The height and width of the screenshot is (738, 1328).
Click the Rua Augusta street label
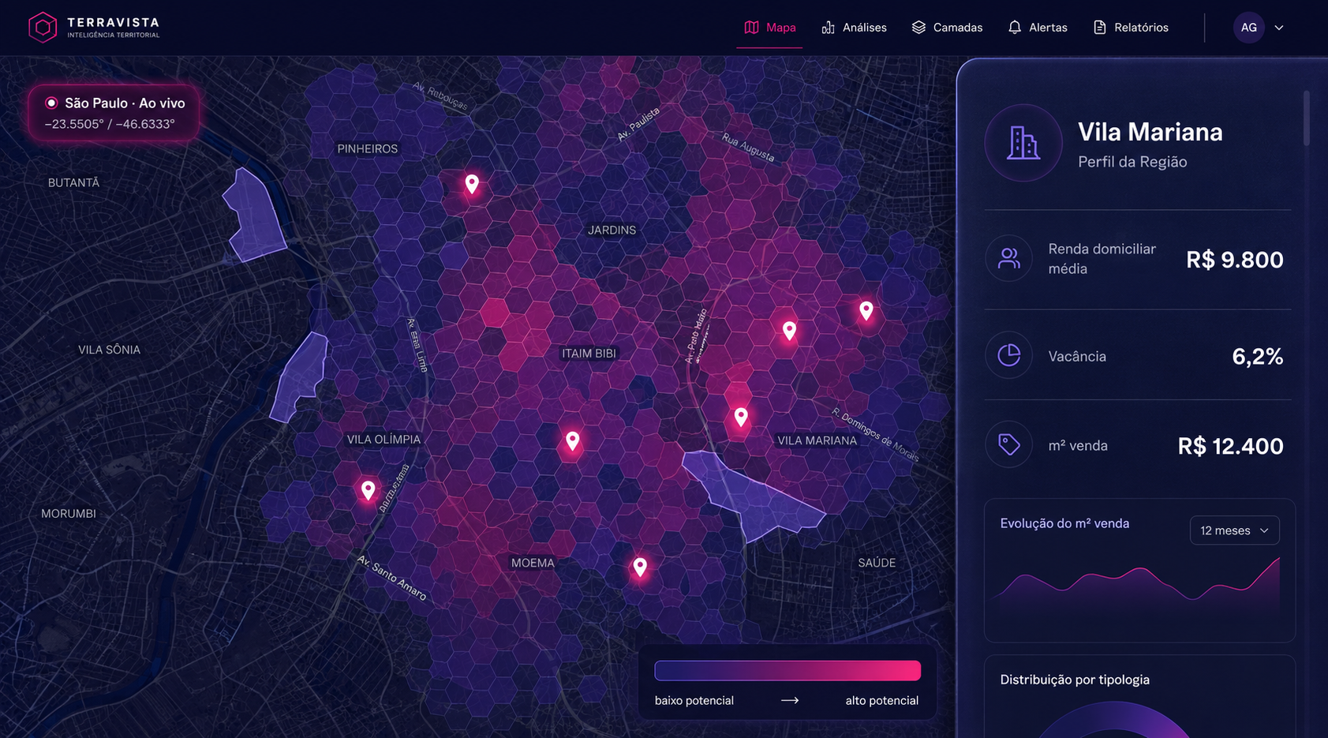(x=747, y=148)
